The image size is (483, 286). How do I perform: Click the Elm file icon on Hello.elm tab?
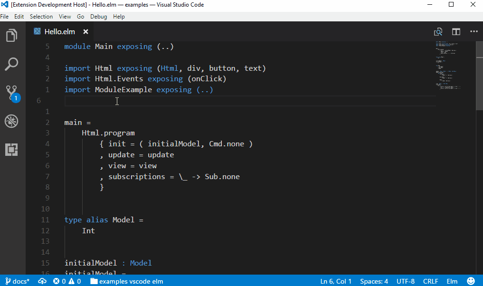(37, 31)
